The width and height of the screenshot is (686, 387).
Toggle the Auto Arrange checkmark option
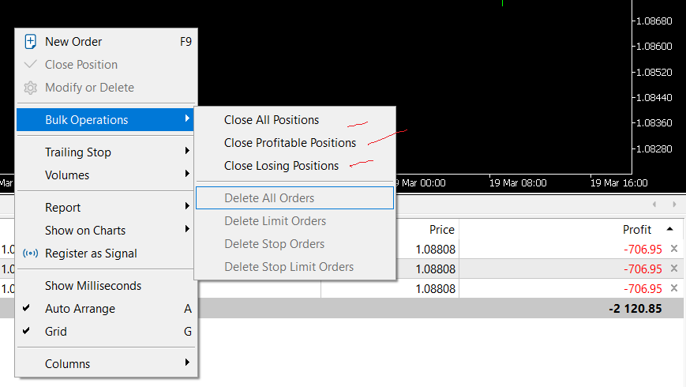click(x=80, y=309)
